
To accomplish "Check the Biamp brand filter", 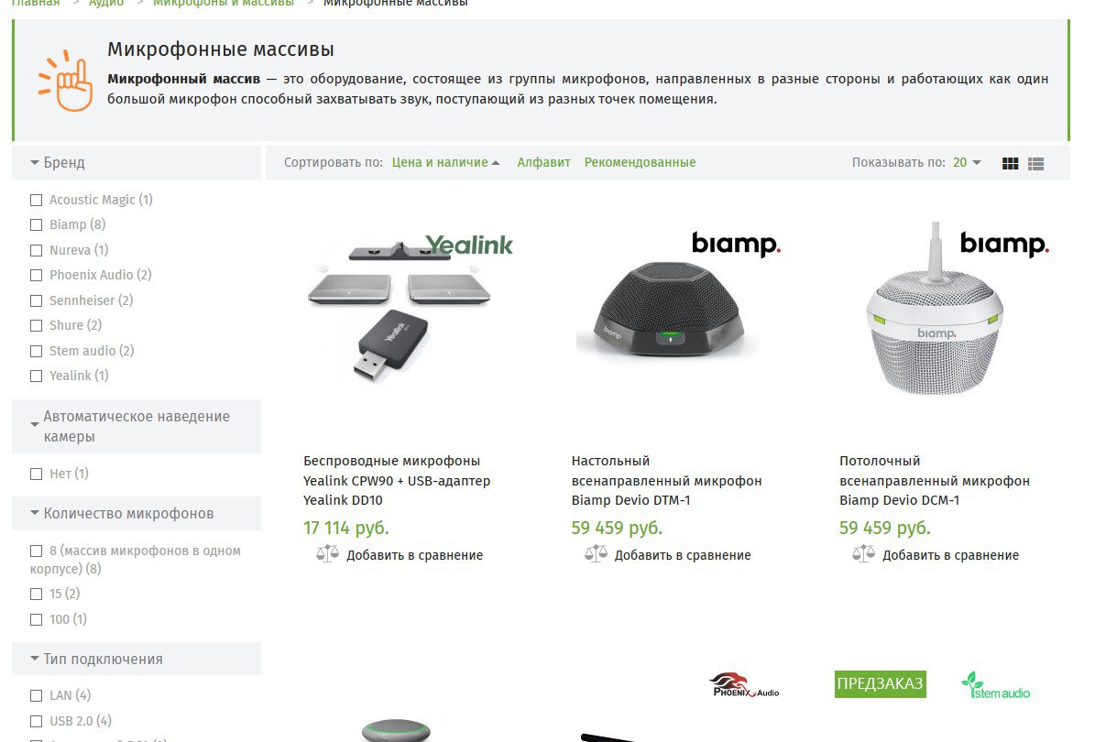I will tap(37, 224).
